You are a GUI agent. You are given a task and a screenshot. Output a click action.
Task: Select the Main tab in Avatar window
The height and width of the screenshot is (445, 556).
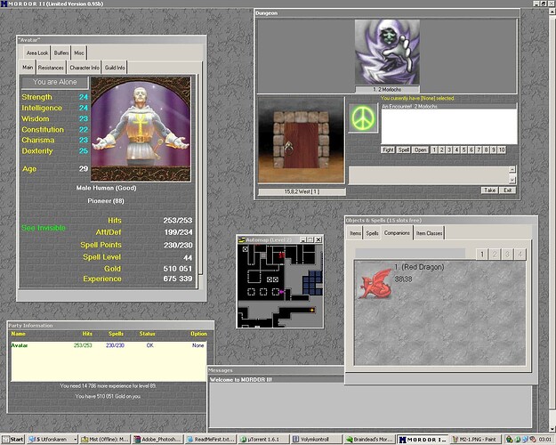coord(28,67)
